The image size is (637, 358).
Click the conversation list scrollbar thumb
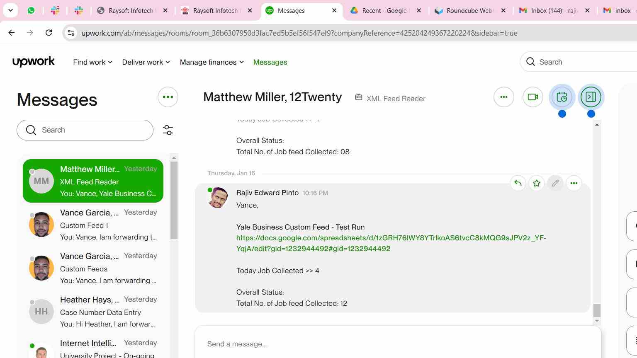(174, 200)
